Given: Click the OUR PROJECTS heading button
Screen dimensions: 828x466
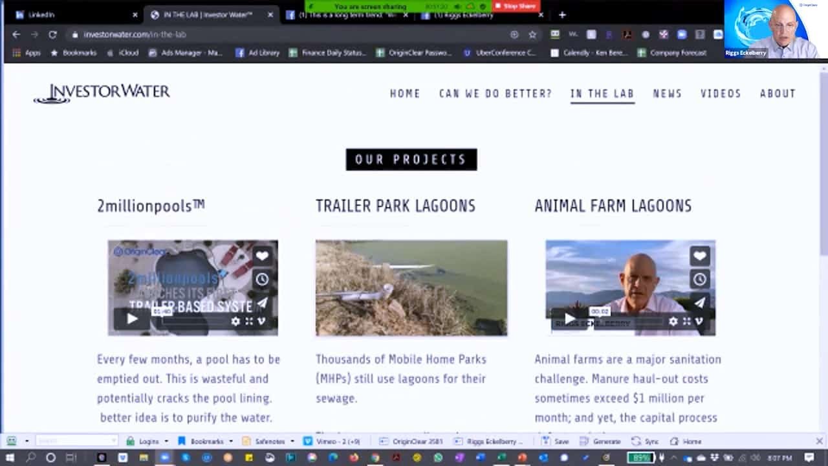Looking at the screenshot, I should pyautogui.click(x=411, y=160).
